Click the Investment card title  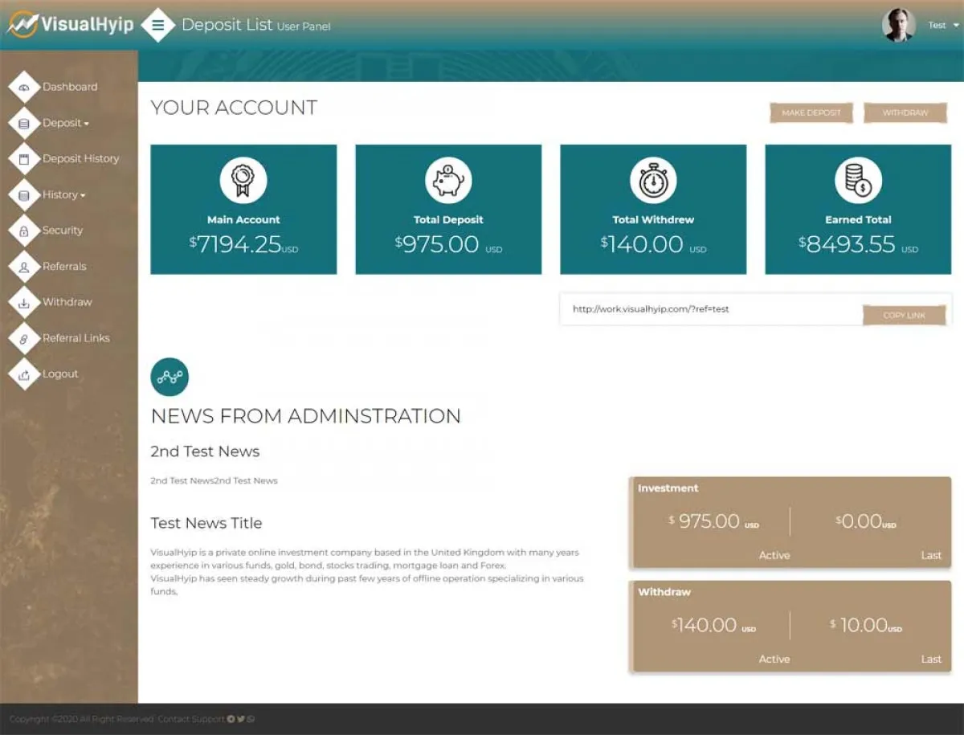(x=668, y=488)
